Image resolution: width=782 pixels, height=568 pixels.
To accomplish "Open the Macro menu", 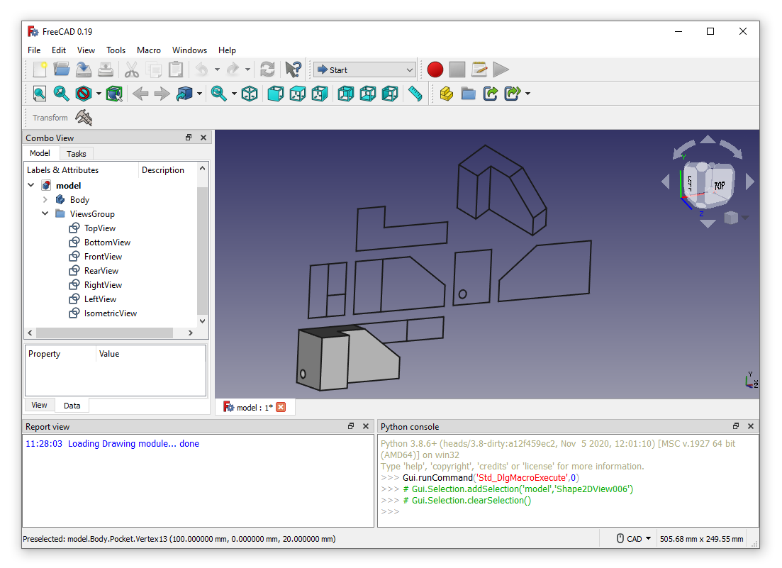I will 149,50.
